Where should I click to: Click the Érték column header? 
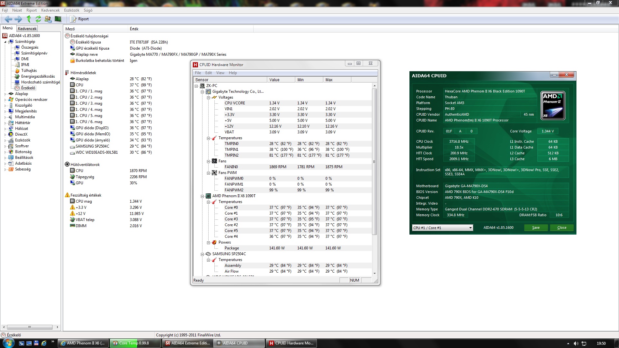(191, 29)
